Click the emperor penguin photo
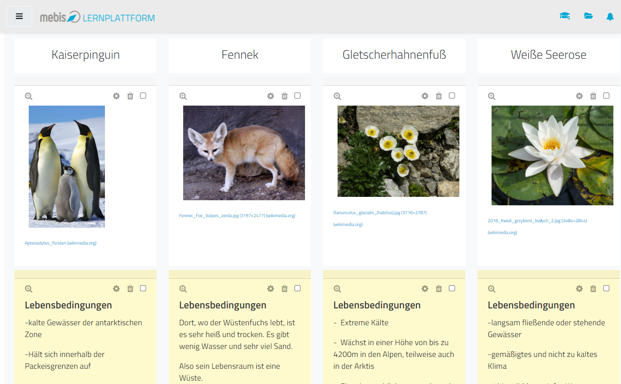 point(67,166)
